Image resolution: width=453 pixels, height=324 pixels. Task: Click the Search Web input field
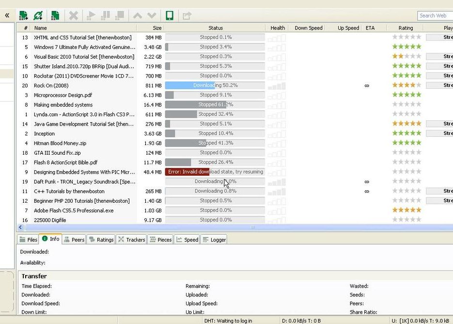pyautogui.click(x=434, y=16)
